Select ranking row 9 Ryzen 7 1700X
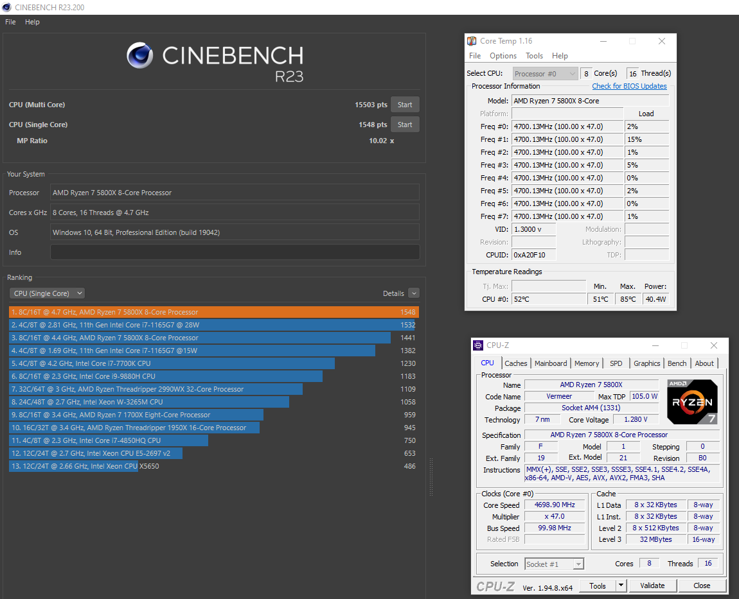This screenshot has height=599, width=739. [x=213, y=414]
